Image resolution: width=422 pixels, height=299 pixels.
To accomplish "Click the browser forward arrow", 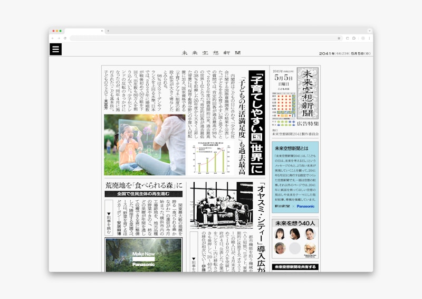I will [x=59, y=38].
